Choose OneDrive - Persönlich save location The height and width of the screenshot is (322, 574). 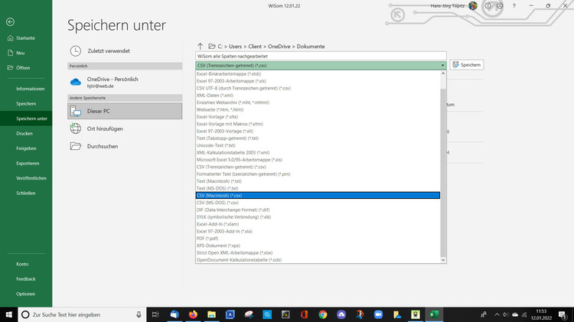coord(125,83)
